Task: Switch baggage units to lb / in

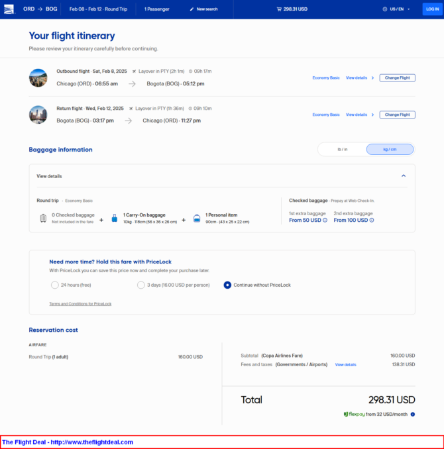Action: pyautogui.click(x=342, y=149)
